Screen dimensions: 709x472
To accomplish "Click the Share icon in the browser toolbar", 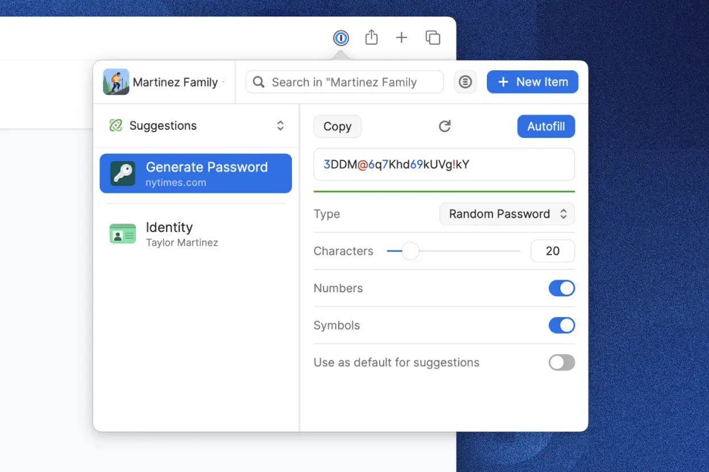I will [372, 37].
